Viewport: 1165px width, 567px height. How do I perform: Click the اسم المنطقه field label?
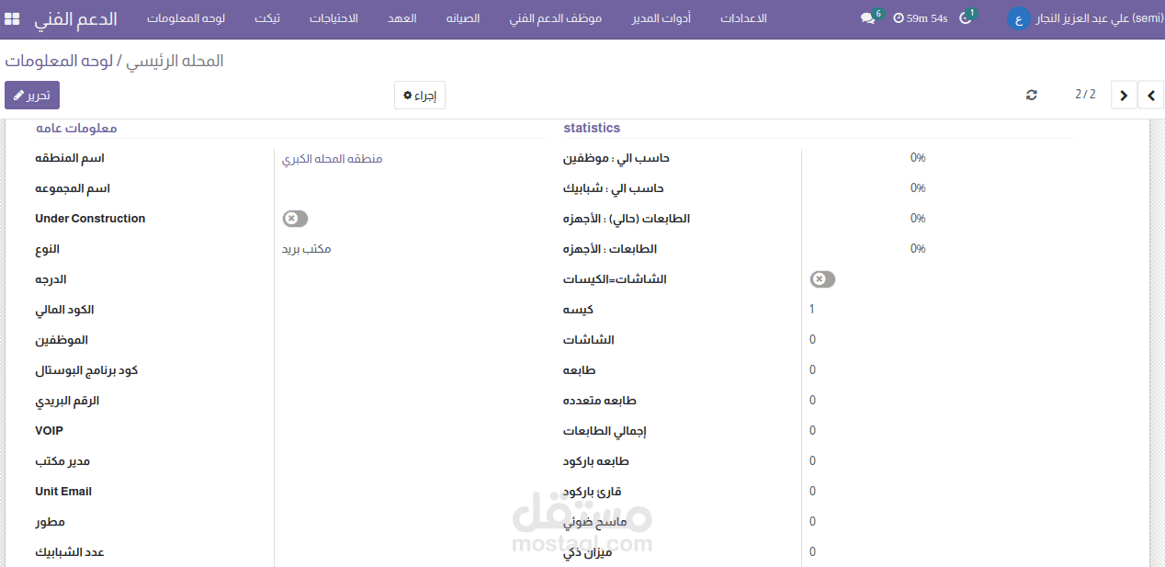pos(70,158)
